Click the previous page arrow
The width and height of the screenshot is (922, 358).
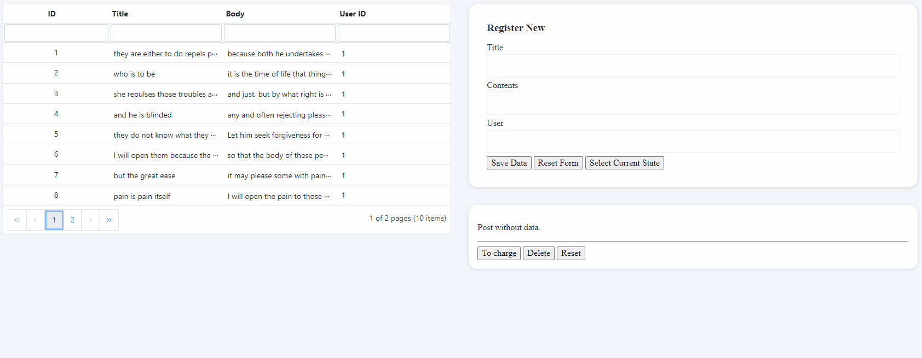36,220
